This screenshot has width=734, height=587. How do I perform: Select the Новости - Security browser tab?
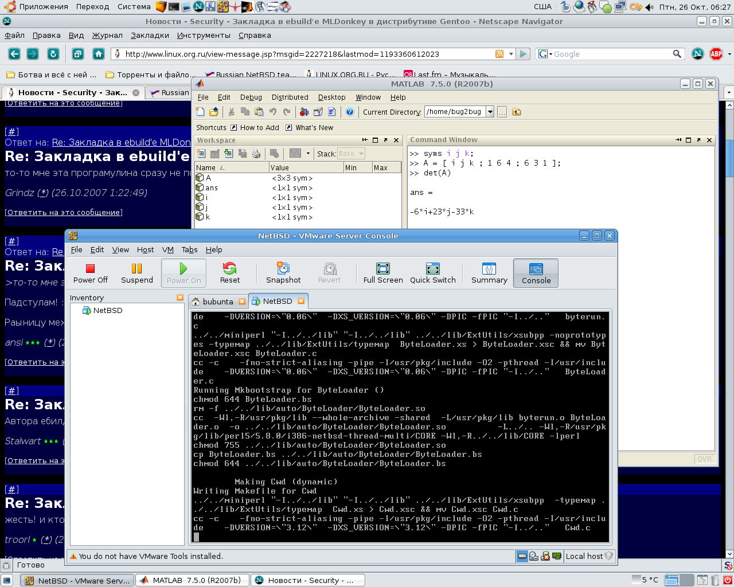pyautogui.click(x=73, y=92)
